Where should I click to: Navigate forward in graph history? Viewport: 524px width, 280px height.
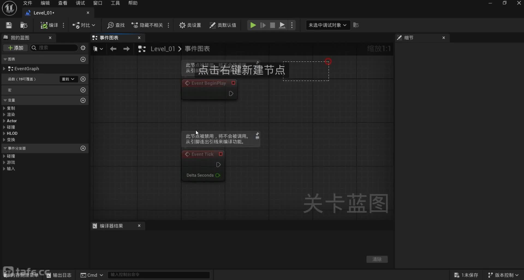pyautogui.click(x=126, y=49)
